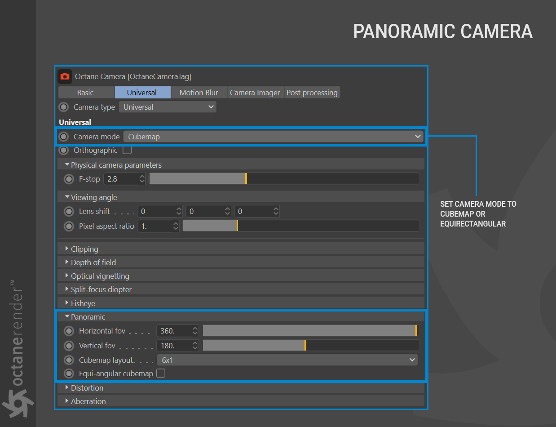Toggle the Camera type animation dot

(x=64, y=107)
